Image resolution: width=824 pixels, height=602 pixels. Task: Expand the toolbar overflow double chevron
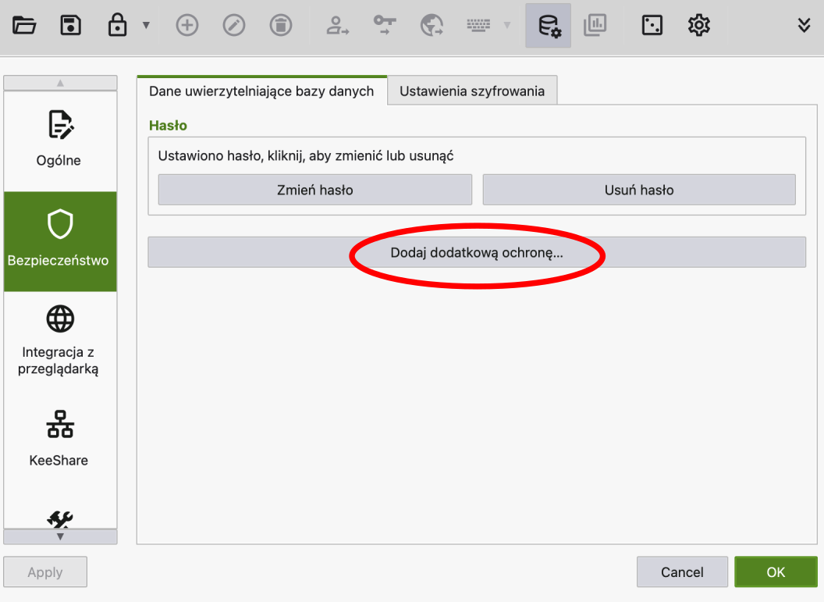pos(804,26)
